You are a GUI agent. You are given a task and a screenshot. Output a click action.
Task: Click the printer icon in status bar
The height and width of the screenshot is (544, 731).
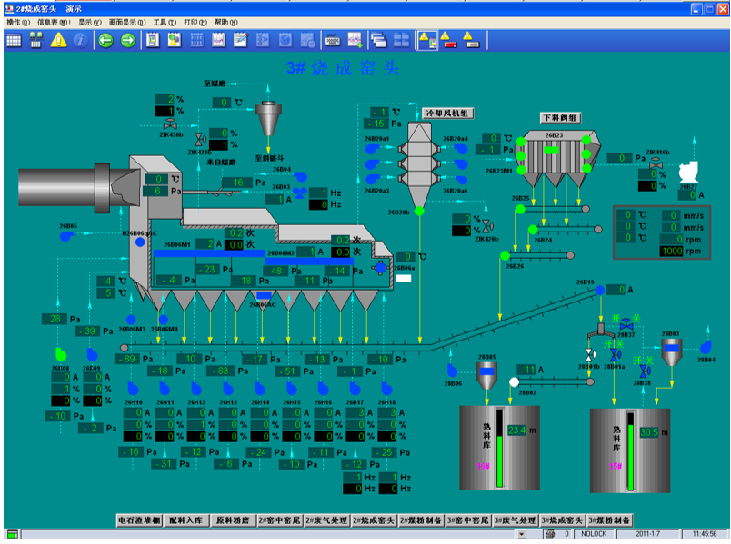(x=550, y=534)
